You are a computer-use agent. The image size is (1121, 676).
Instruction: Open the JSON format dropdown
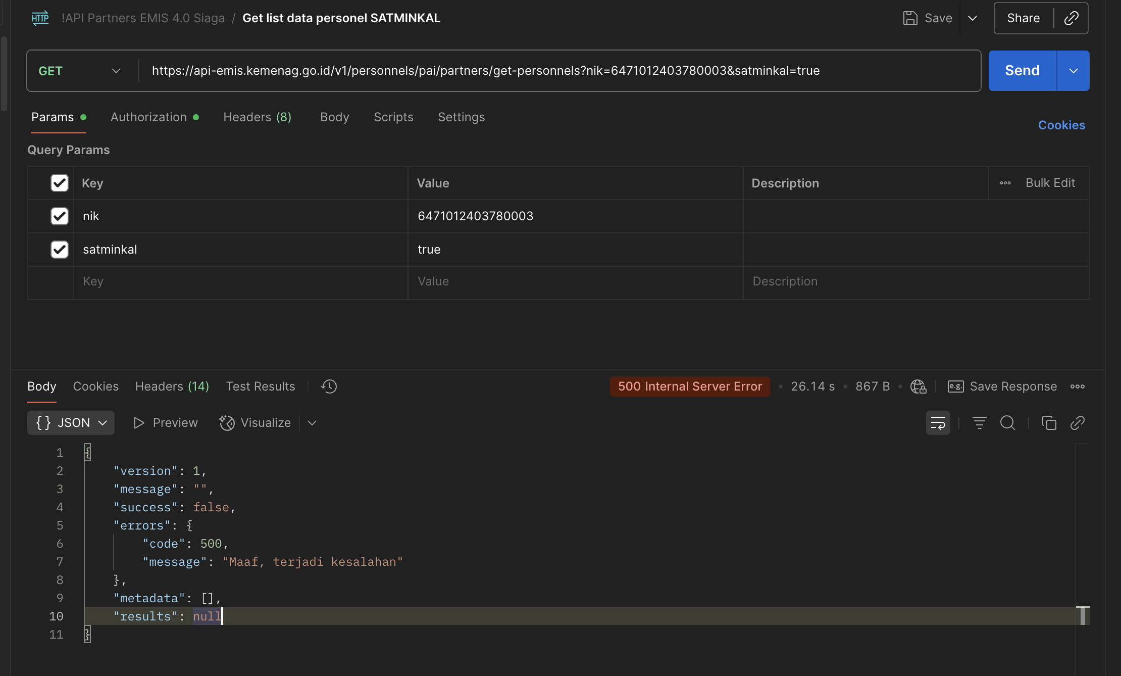pos(71,423)
